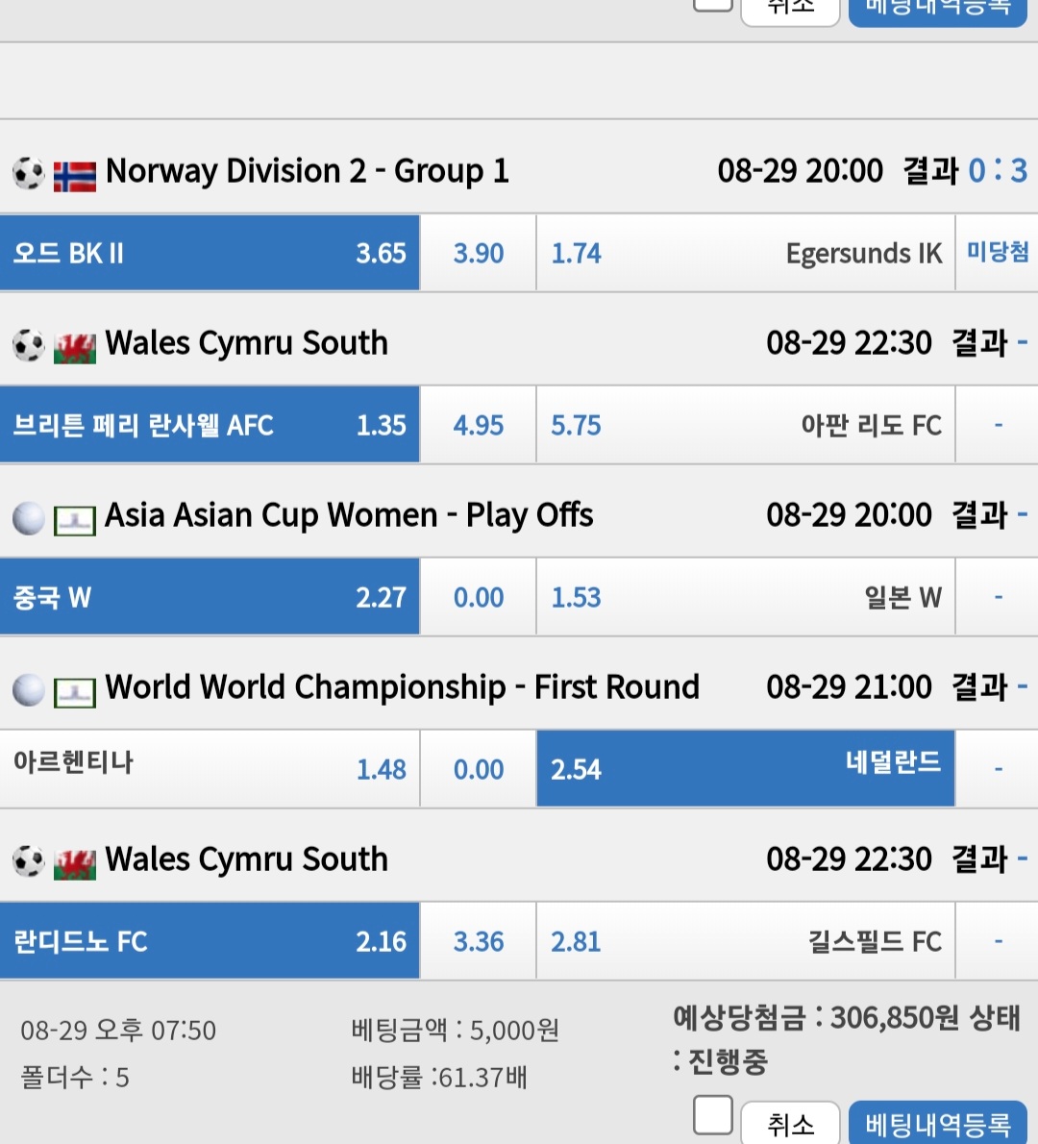Select the 오드 BK II home win odds 3.65

point(210,253)
